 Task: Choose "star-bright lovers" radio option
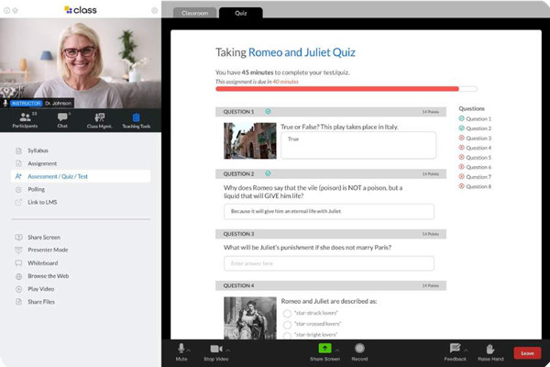tap(288, 337)
